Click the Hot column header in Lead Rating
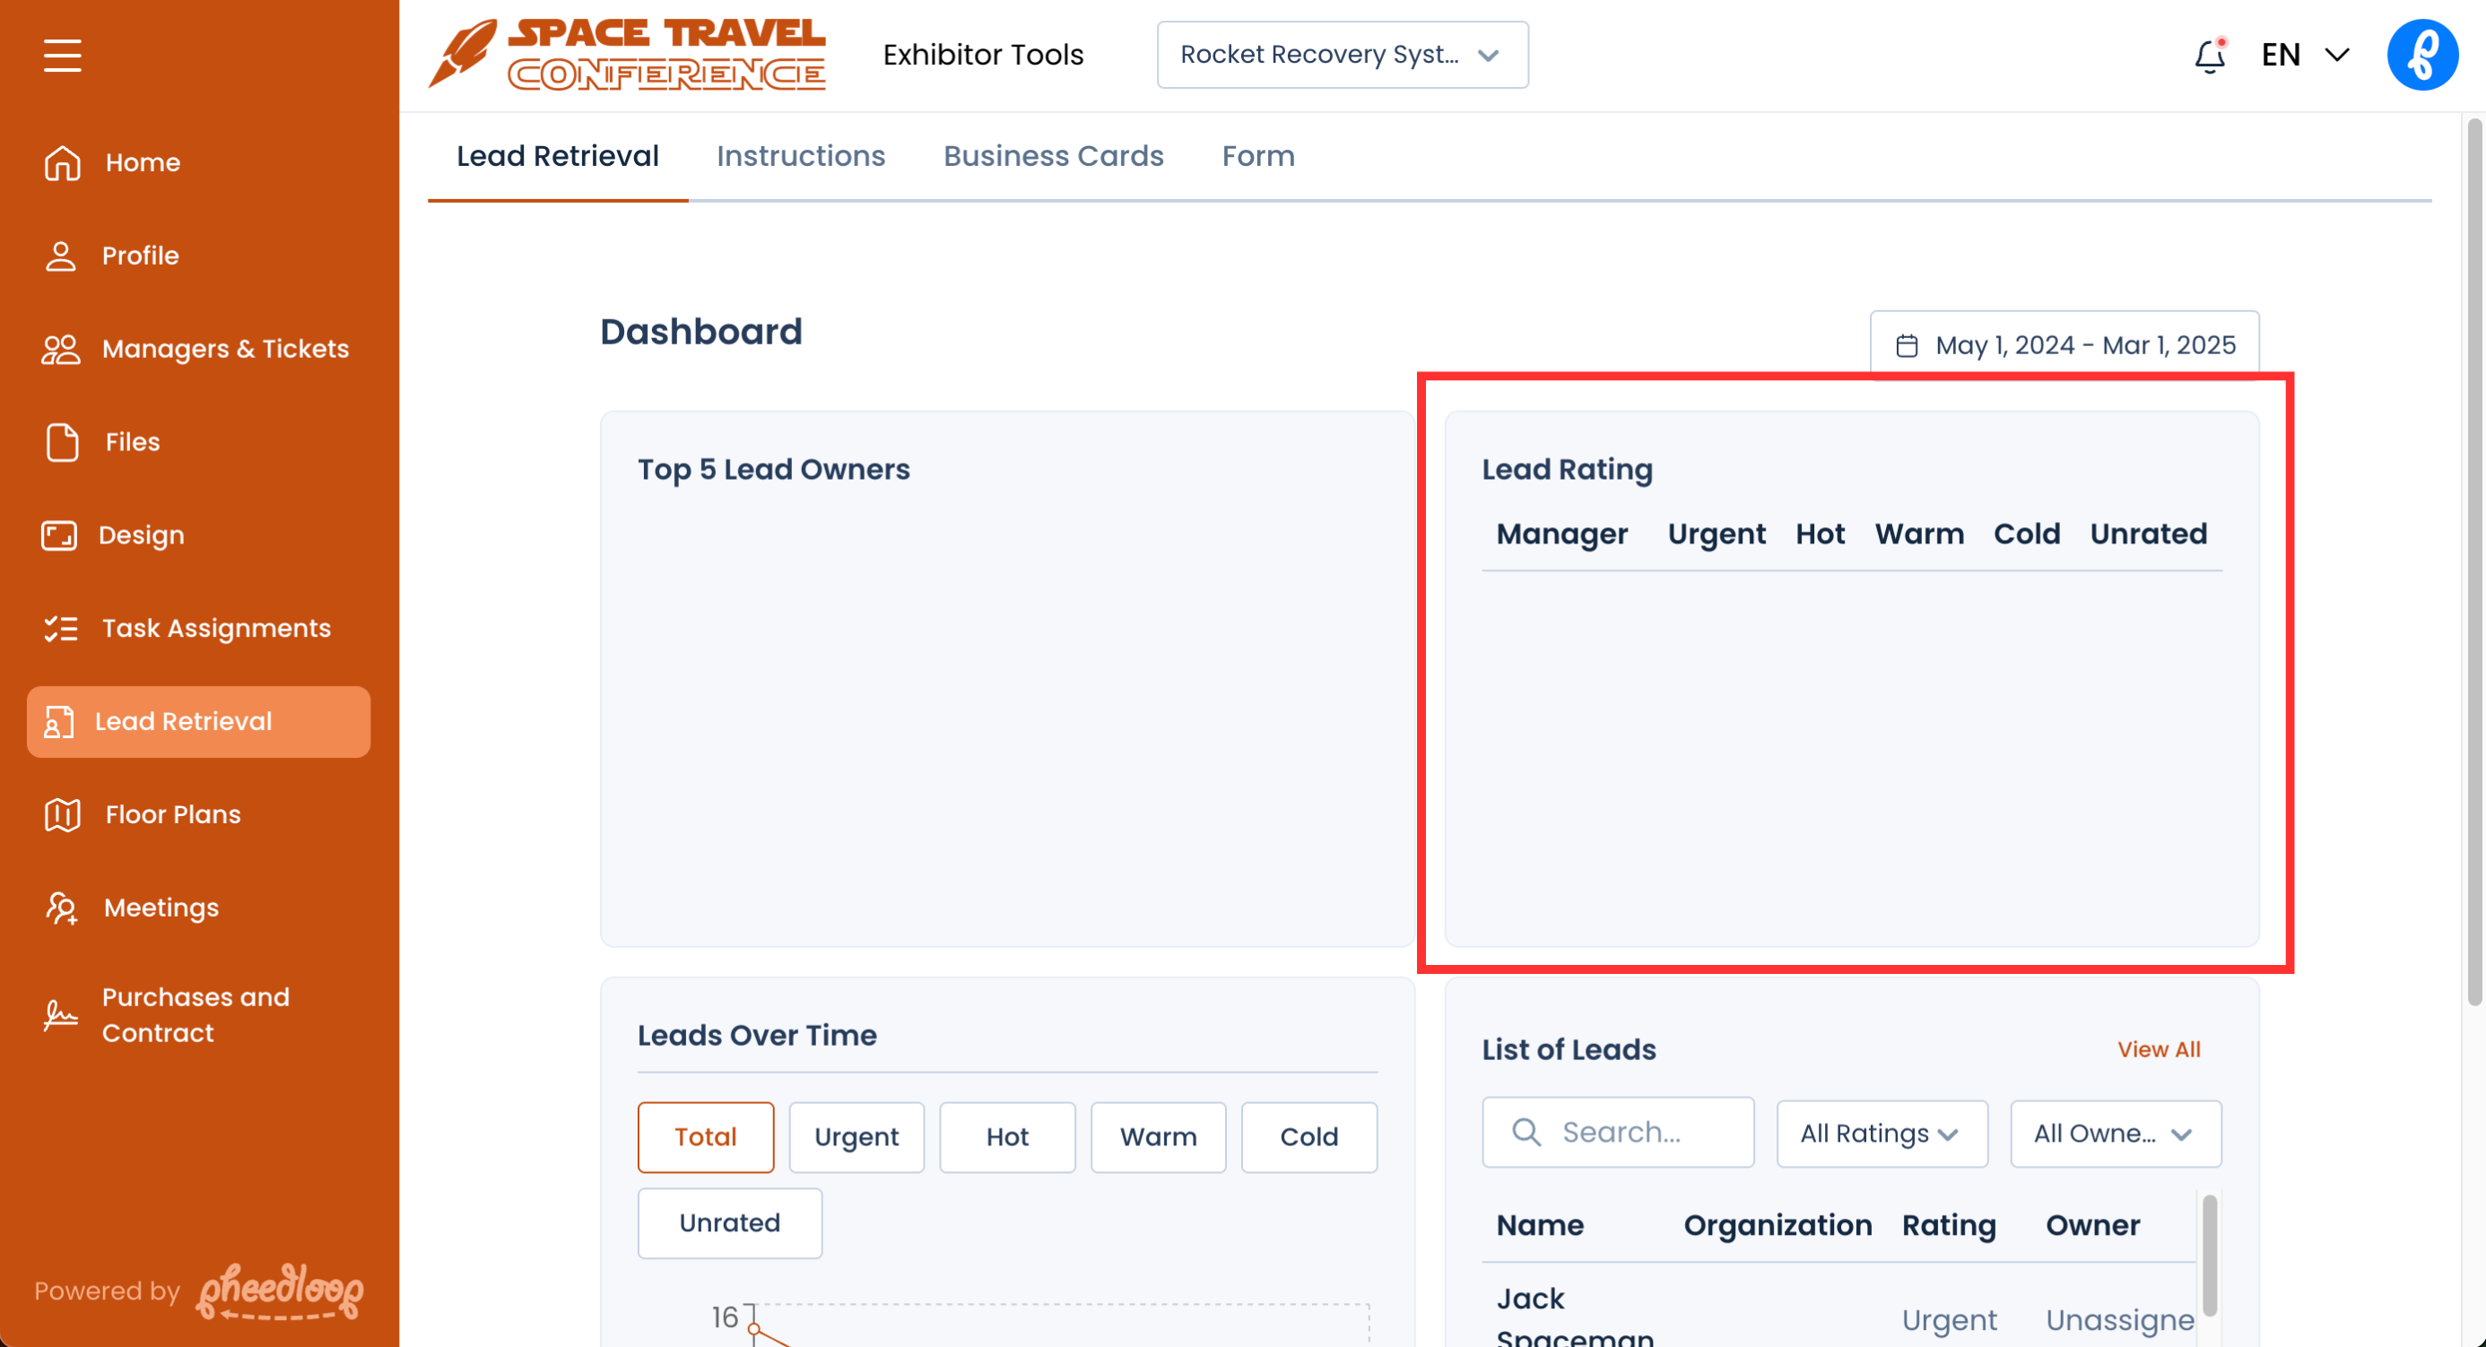The width and height of the screenshot is (2486, 1347). [x=1821, y=534]
